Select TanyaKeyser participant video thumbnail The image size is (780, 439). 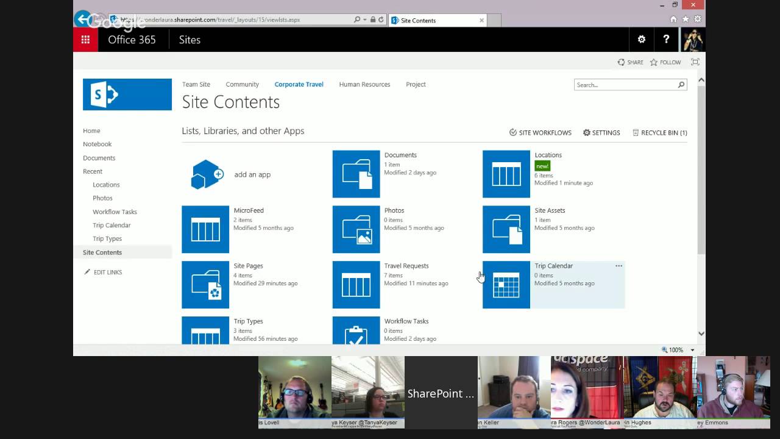click(x=367, y=393)
